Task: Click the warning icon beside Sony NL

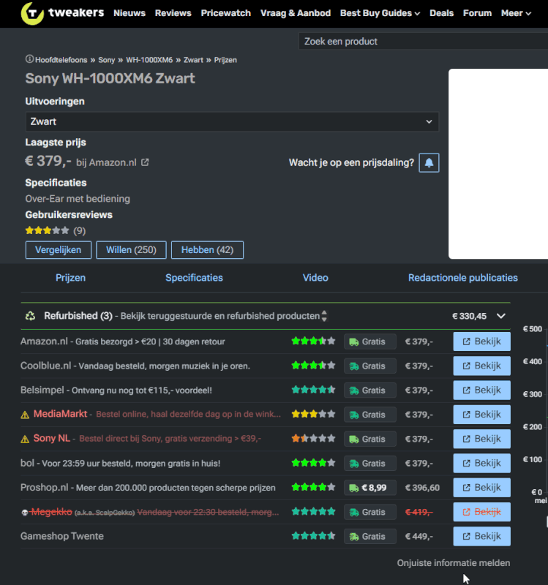Action: tap(25, 439)
